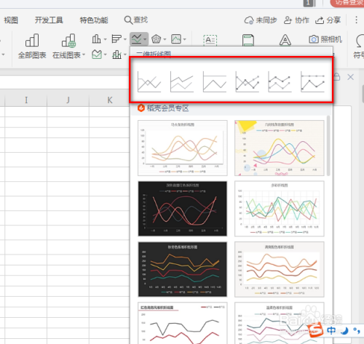Expand the green area chart dropdown arrow
Image resolution: width=364 pixels, height=344 pixels.
click(x=106, y=55)
